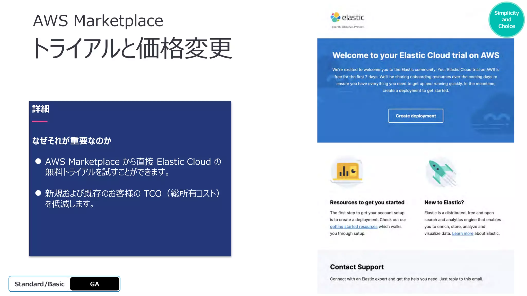Click the Standard/Basic tier label

(39, 284)
